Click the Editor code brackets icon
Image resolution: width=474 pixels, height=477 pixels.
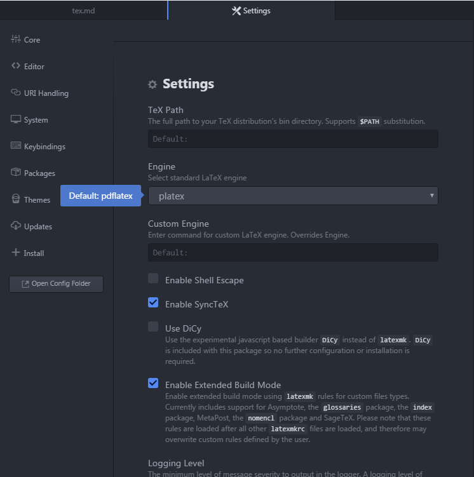[16, 66]
